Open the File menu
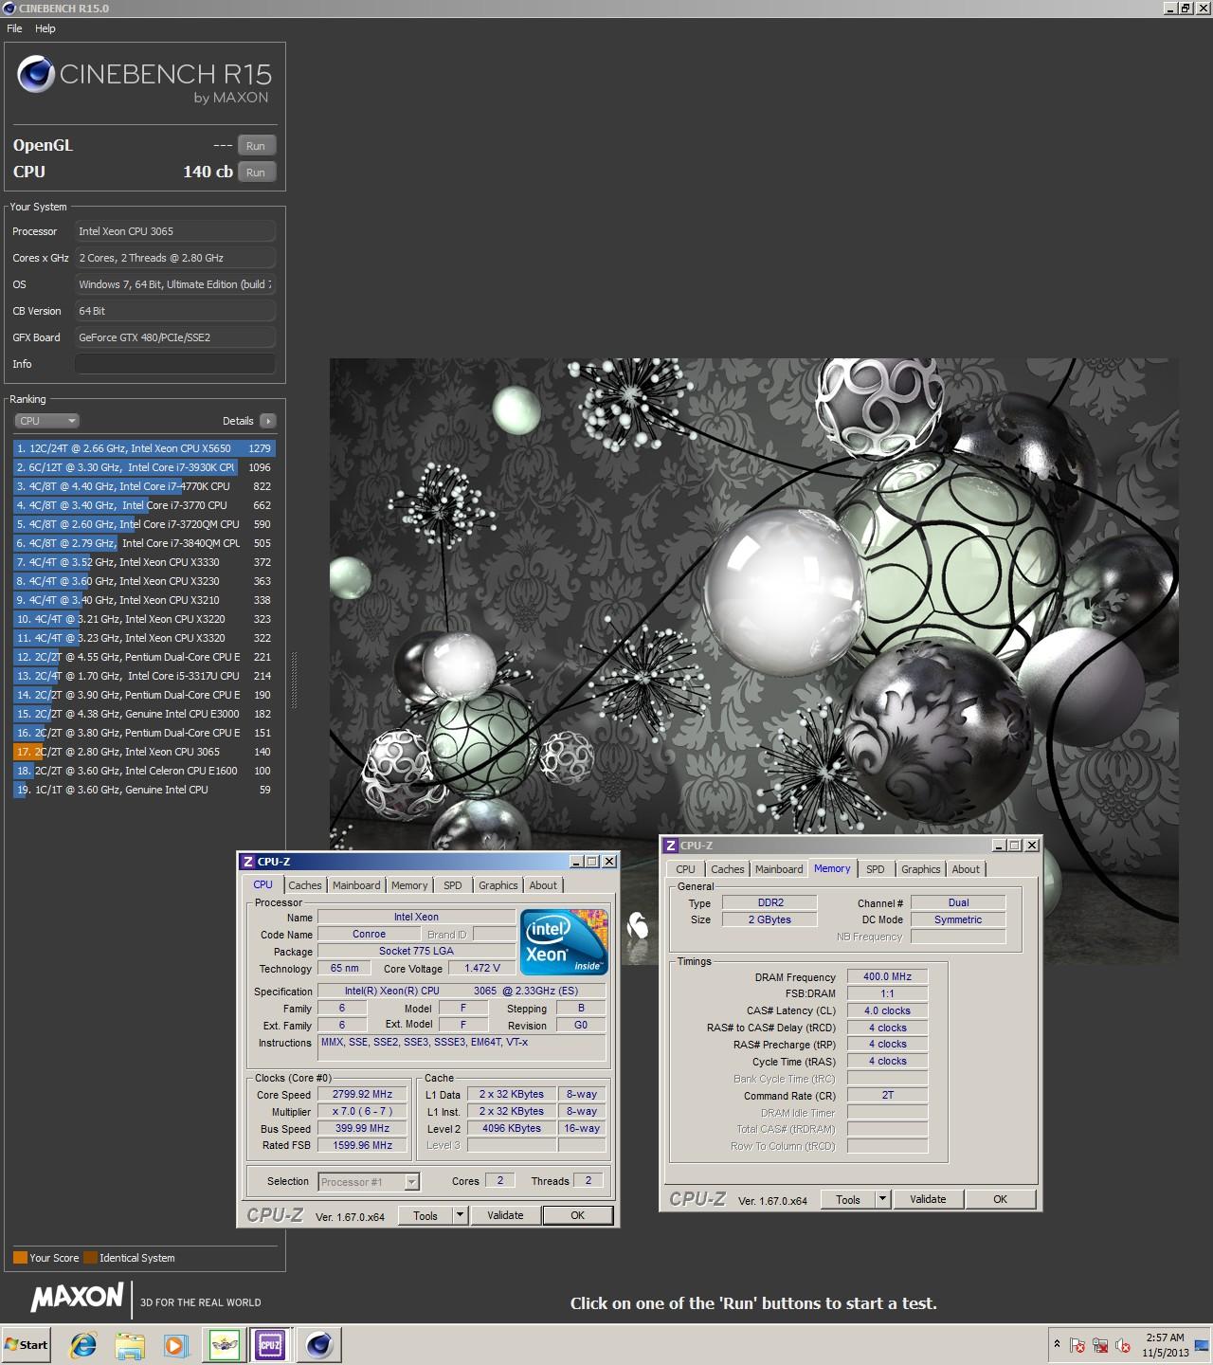This screenshot has width=1213, height=1365. [x=14, y=28]
